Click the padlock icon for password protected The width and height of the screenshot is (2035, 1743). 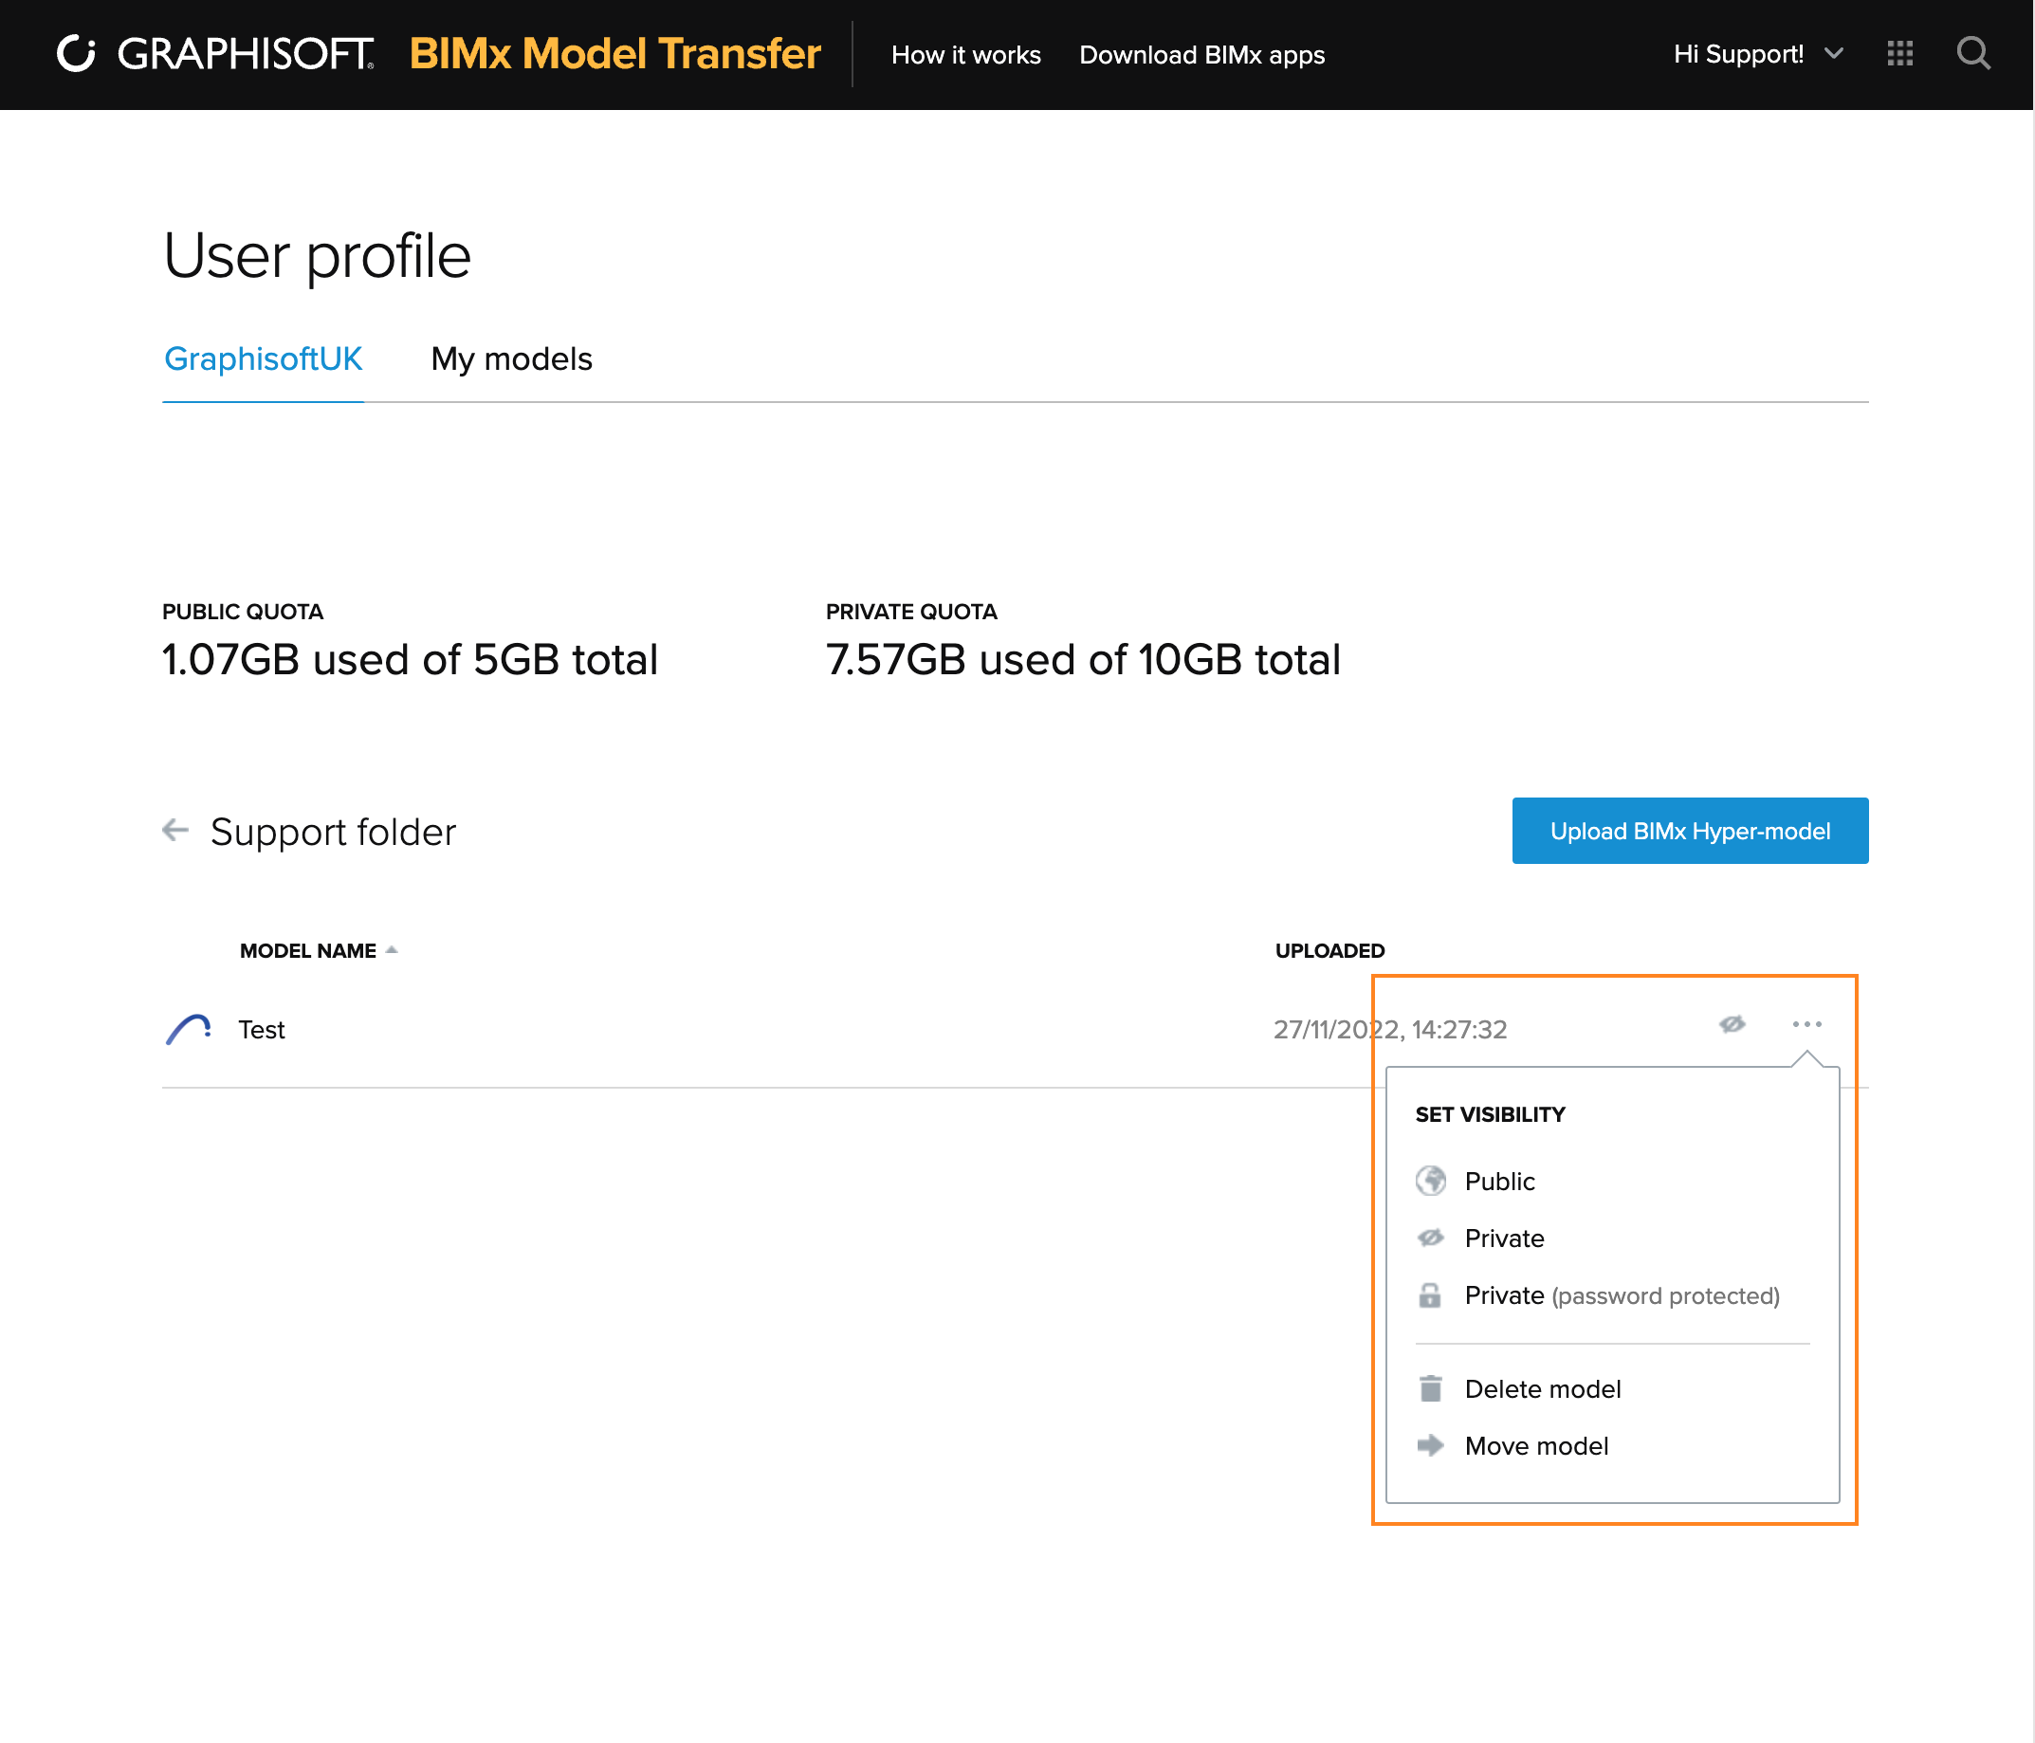(x=1430, y=1295)
